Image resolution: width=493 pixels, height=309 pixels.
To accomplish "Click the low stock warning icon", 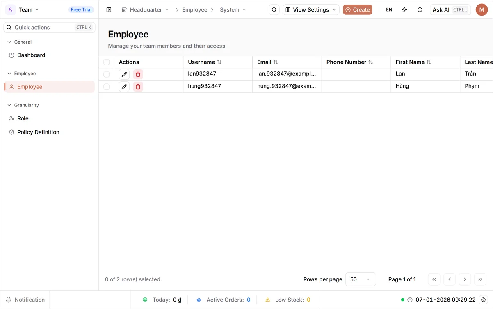I will (x=268, y=300).
